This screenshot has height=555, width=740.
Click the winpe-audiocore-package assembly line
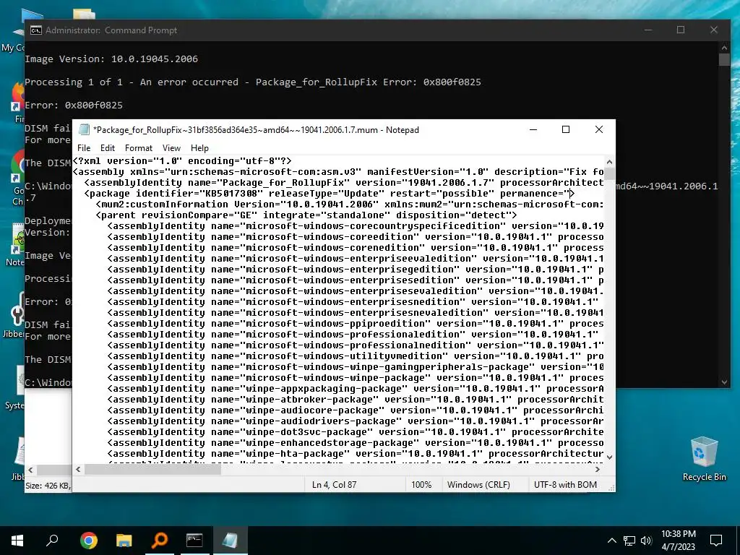pos(356,410)
